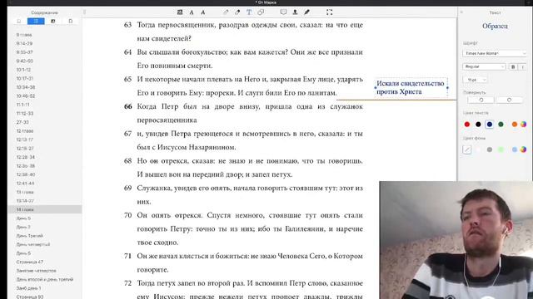
Task: Choose dark blue text color
Action: [490, 125]
